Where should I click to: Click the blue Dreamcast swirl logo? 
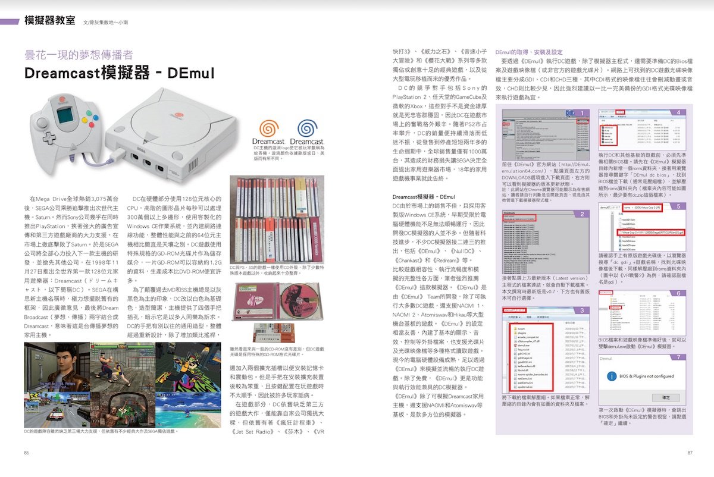(x=307, y=128)
